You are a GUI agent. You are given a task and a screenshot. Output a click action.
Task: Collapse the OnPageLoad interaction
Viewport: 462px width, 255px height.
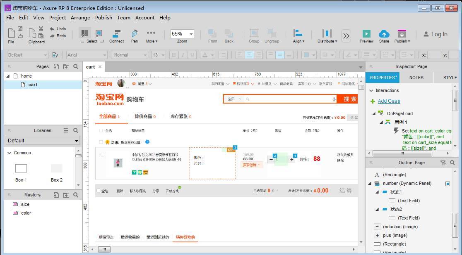(374, 113)
